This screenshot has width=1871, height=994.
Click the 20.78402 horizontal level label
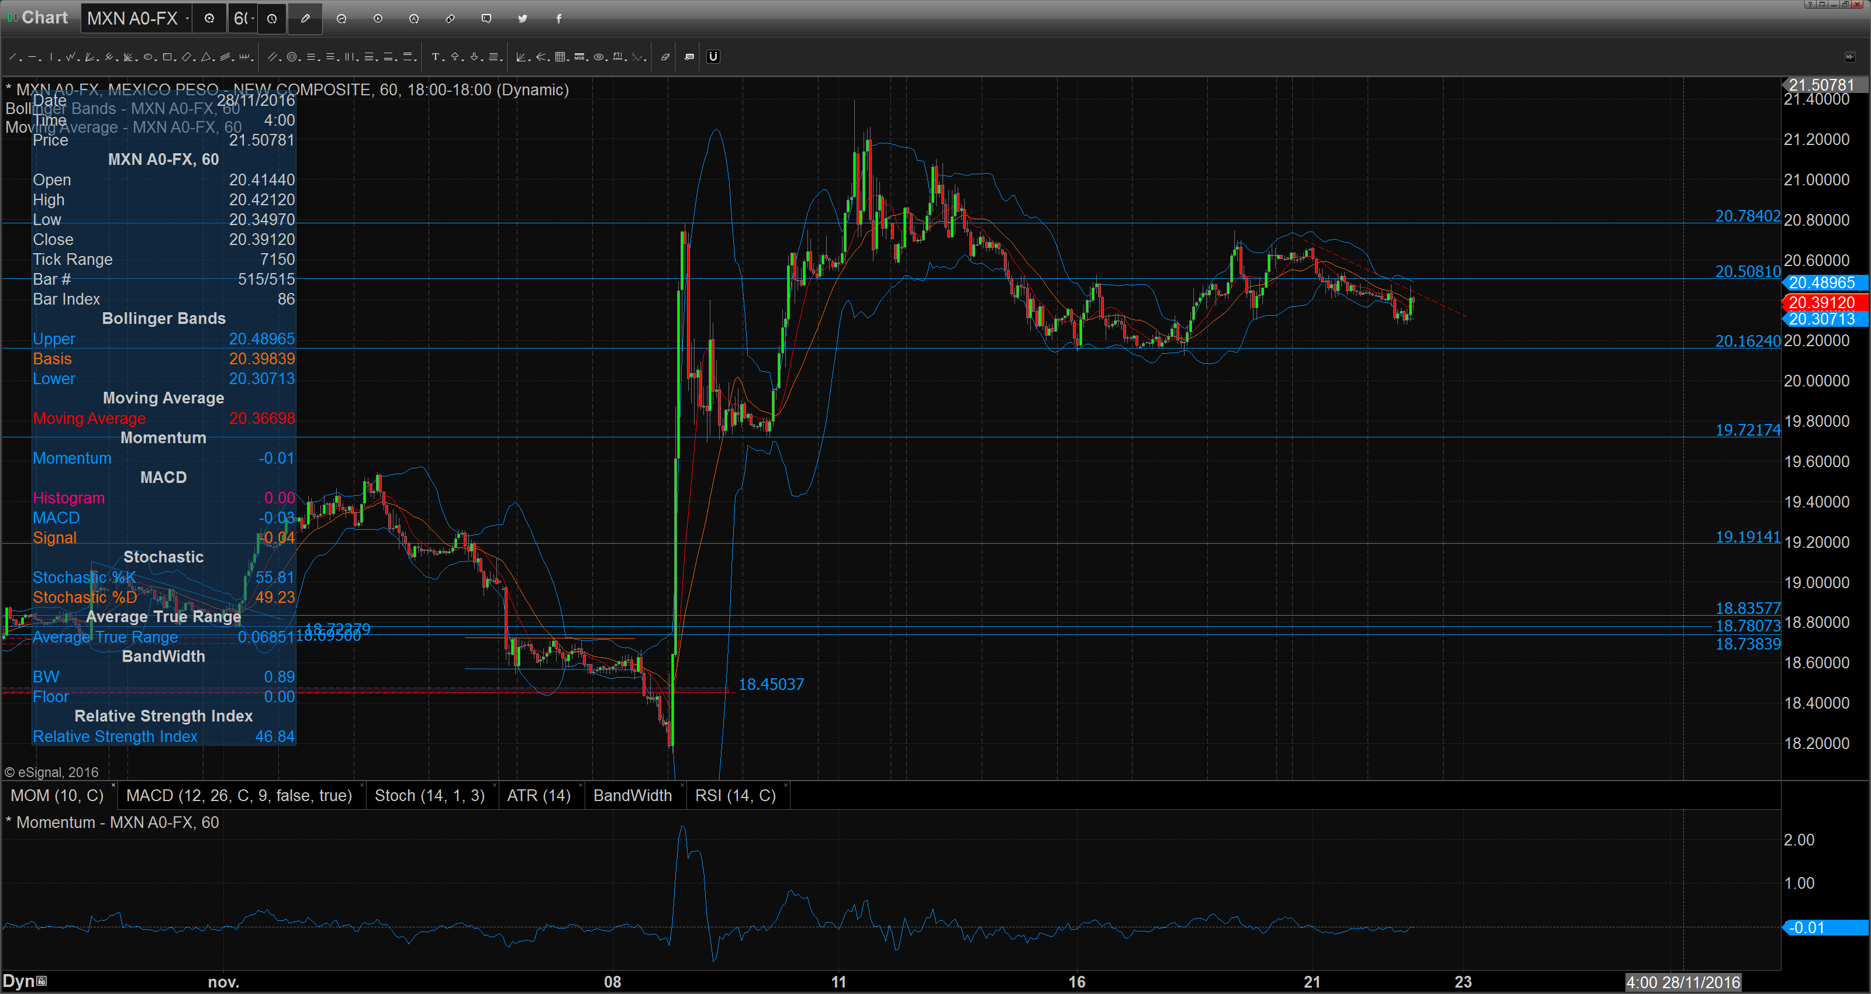(x=1748, y=216)
